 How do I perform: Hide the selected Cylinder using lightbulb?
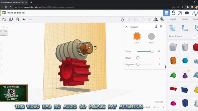point(161,27)
